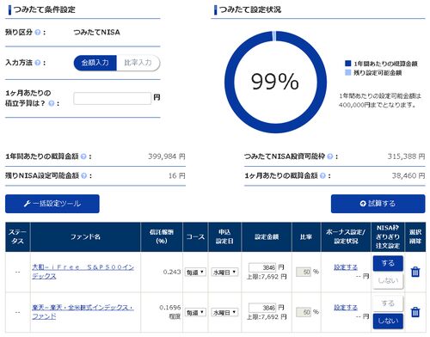
Task: Open 水曜日 day dropdown for 楽天・全米株式
Action: click(x=224, y=312)
